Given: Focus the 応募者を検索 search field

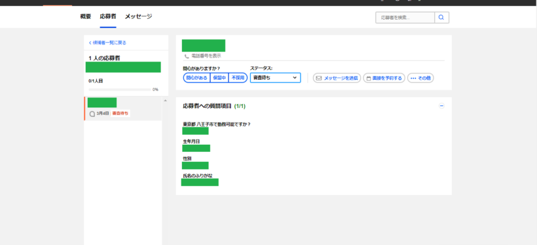Looking at the screenshot, I should 405,18.
